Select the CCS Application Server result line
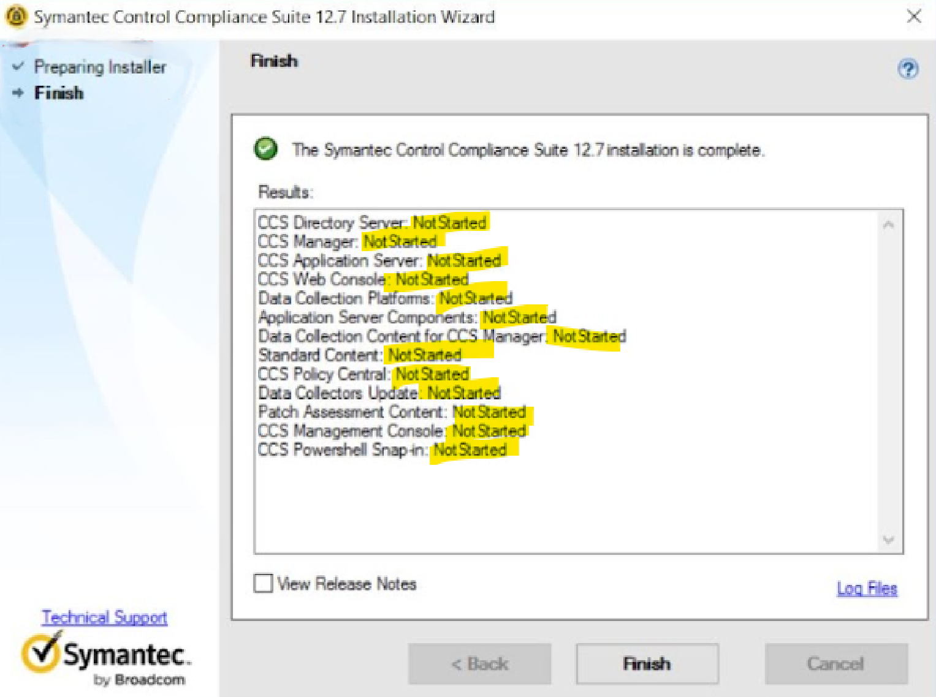Viewport: 936px width, 697px height. click(x=379, y=260)
